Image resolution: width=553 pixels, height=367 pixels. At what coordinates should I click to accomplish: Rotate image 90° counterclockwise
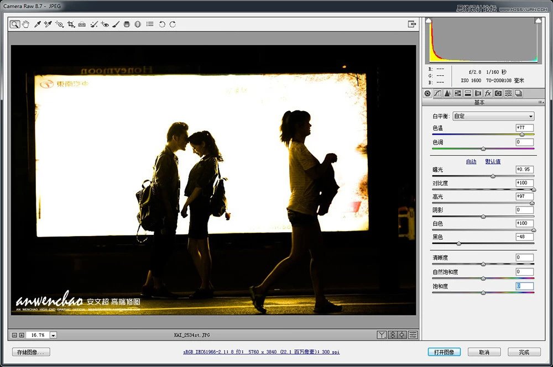[162, 24]
